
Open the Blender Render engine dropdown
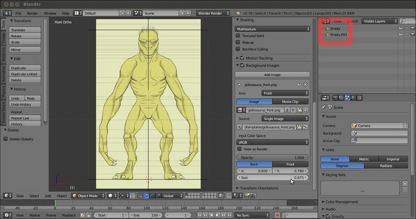(213, 13)
